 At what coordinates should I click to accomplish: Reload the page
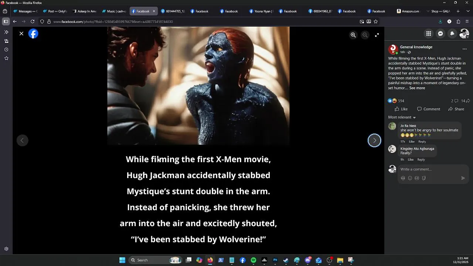pyautogui.click(x=33, y=21)
